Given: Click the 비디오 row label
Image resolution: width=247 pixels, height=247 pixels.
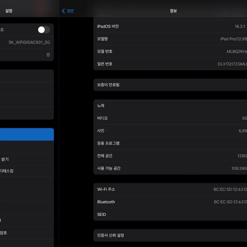Looking at the screenshot, I should pos(102,118).
